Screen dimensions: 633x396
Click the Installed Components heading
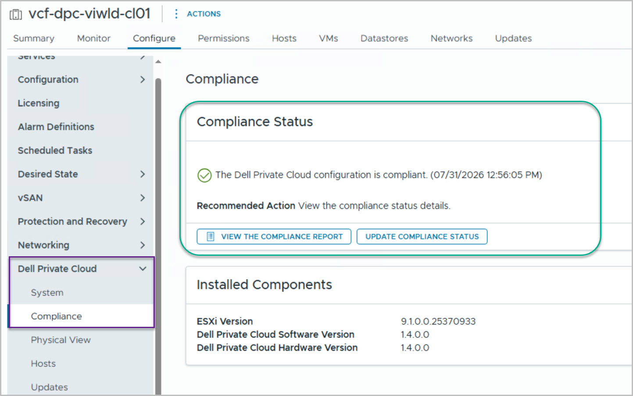(x=265, y=285)
